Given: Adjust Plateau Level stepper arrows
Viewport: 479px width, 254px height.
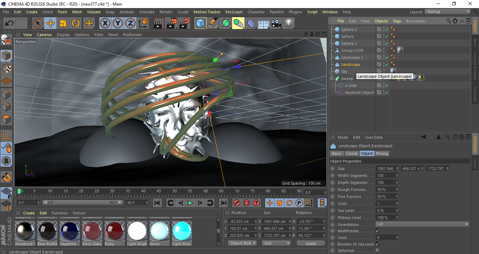Looking at the screenshot, I should [397, 218].
